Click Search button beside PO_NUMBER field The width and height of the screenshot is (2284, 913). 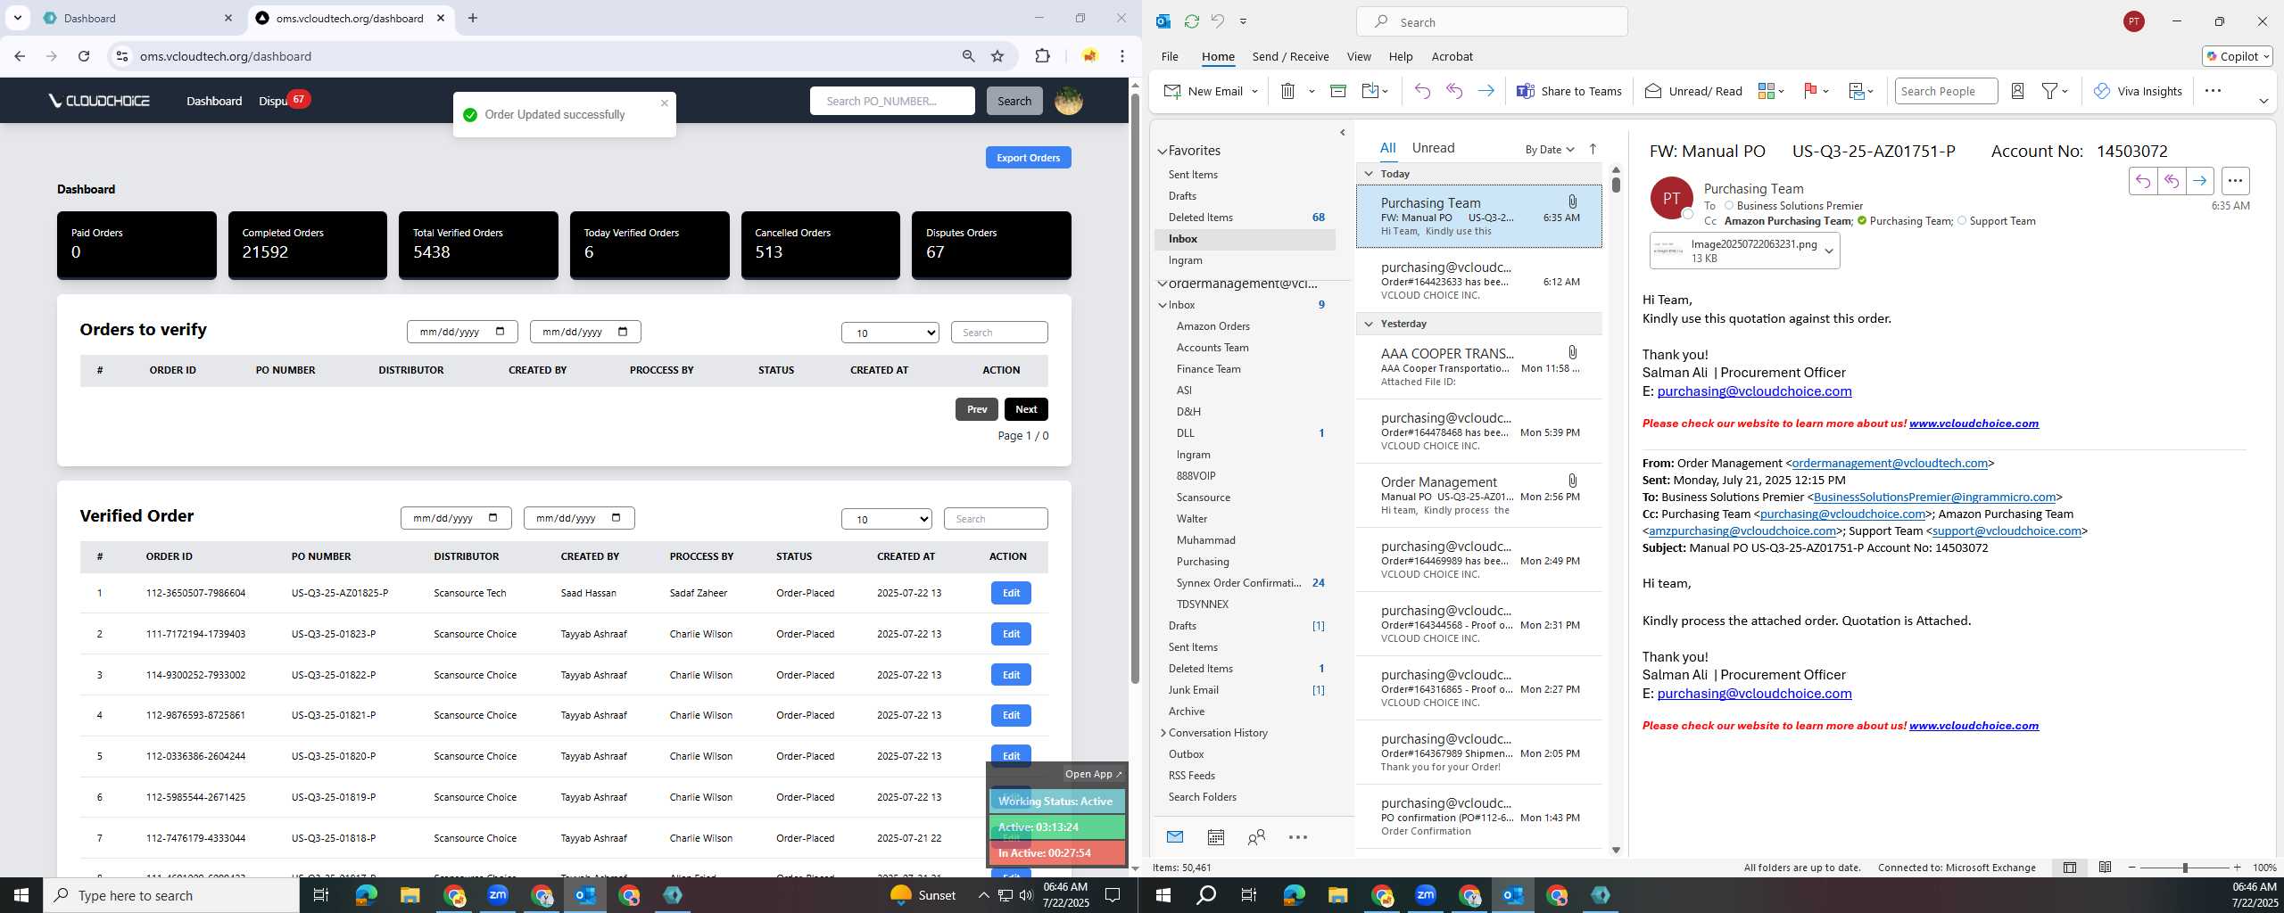click(x=1014, y=101)
